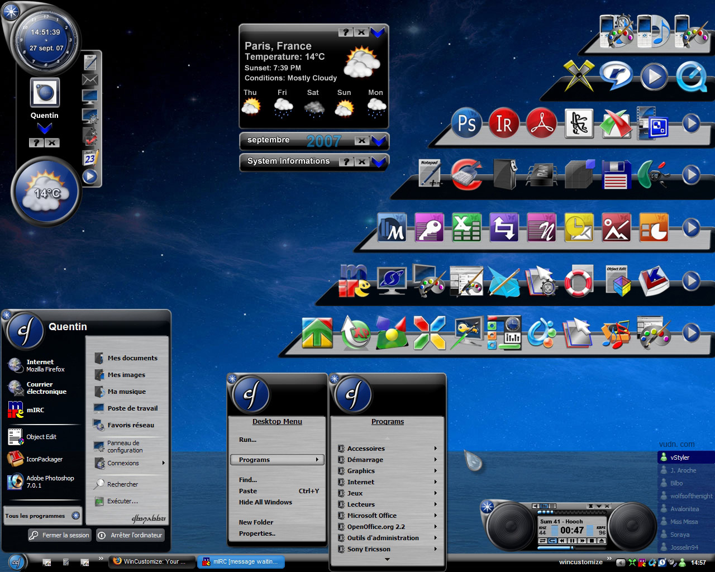Expand the Photoshop dock row arrow
Image resolution: width=715 pixels, height=572 pixels.
pos(691,123)
